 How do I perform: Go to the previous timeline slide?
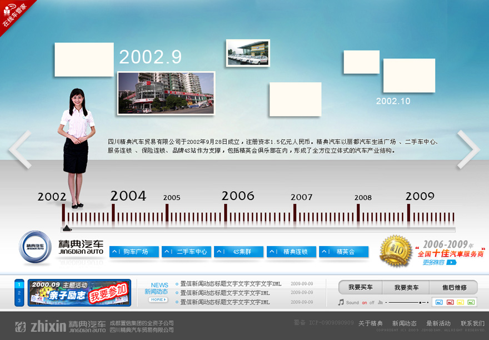tap(21, 149)
